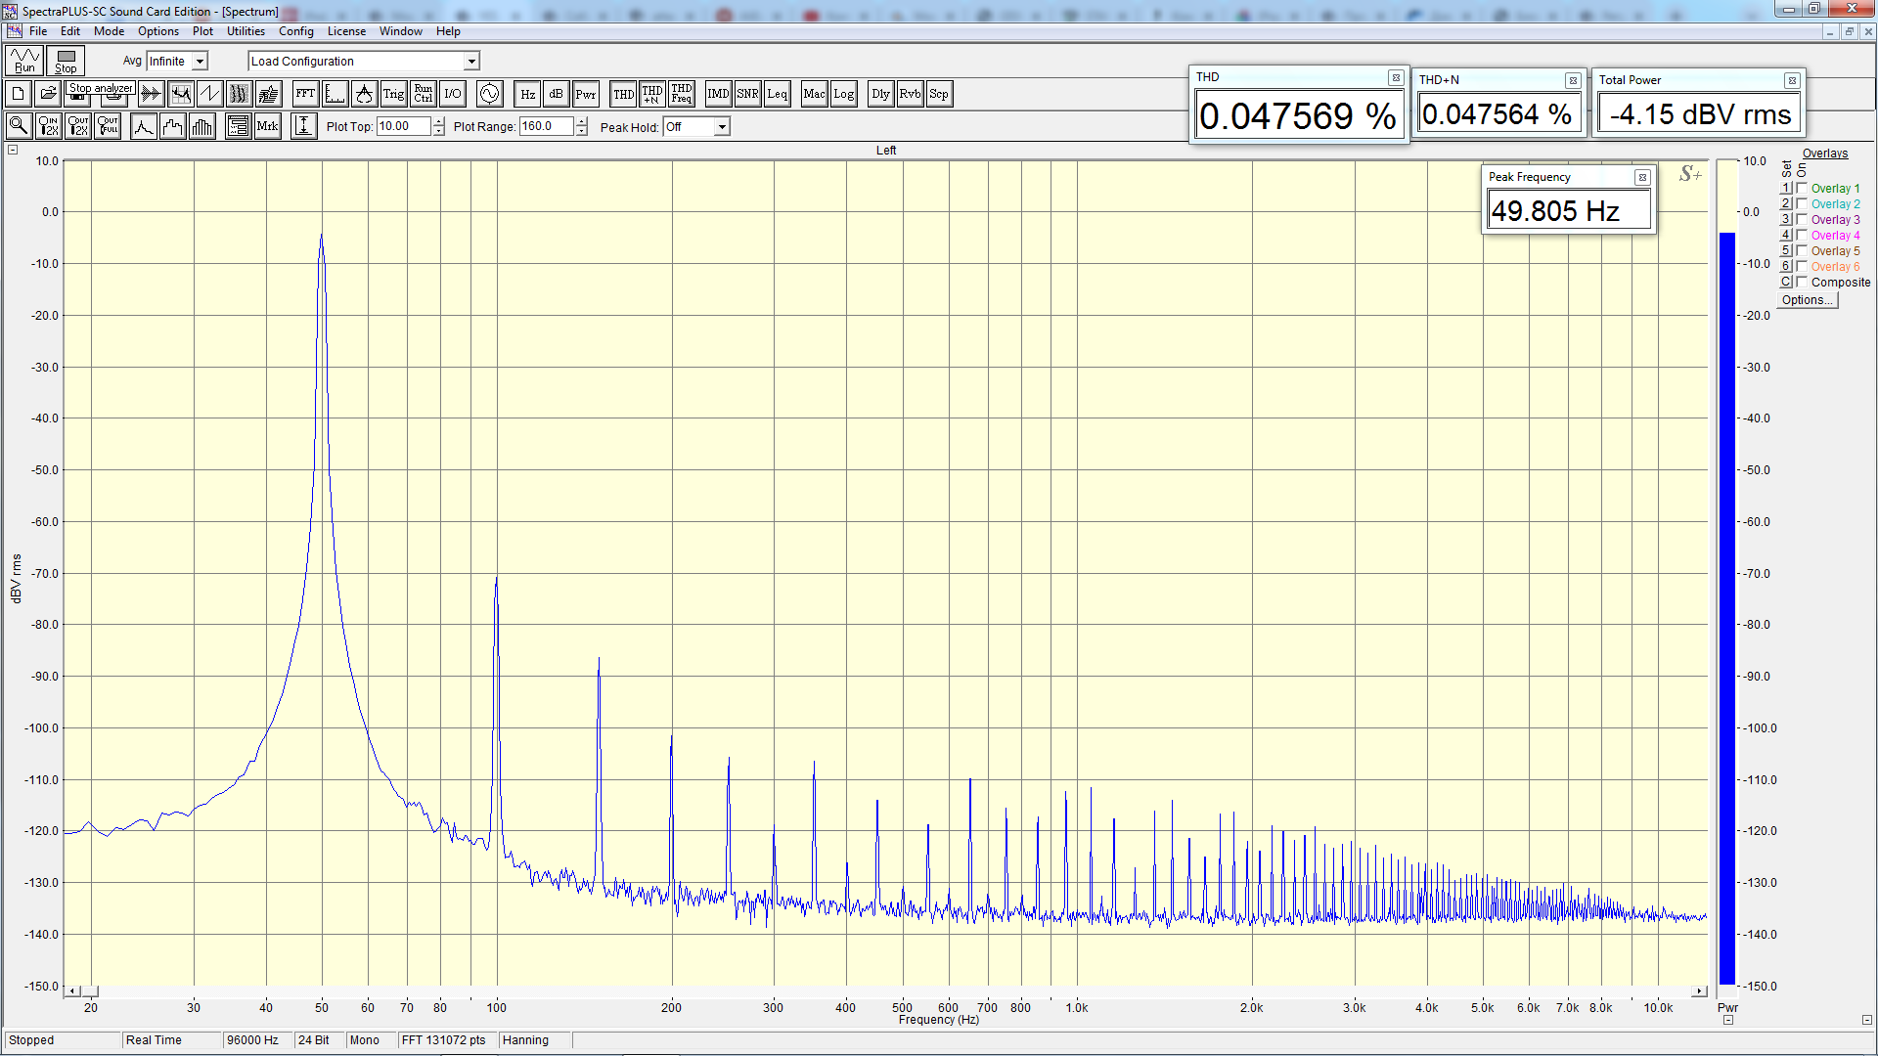The height and width of the screenshot is (1056, 1878).
Task: Check the Composite overlay checkbox
Action: click(x=1802, y=282)
